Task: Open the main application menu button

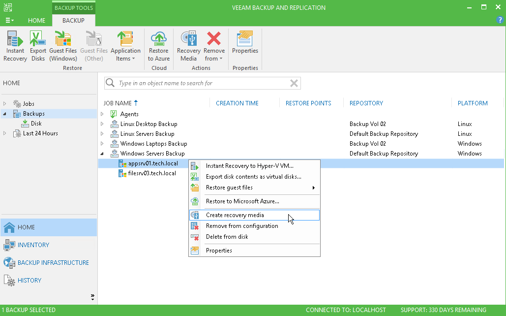Action: [9, 20]
